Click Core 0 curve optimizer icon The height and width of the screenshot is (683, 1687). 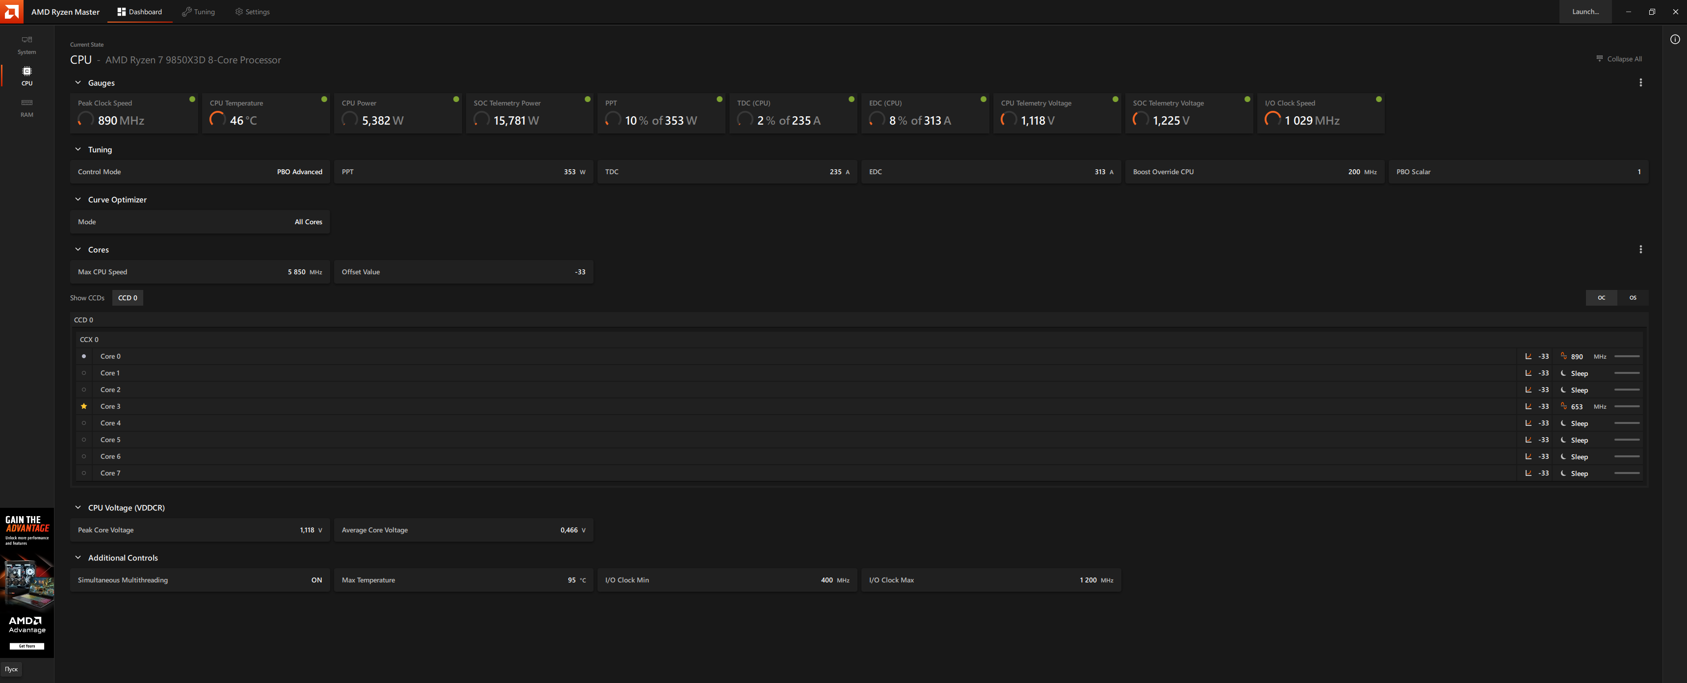(1528, 356)
